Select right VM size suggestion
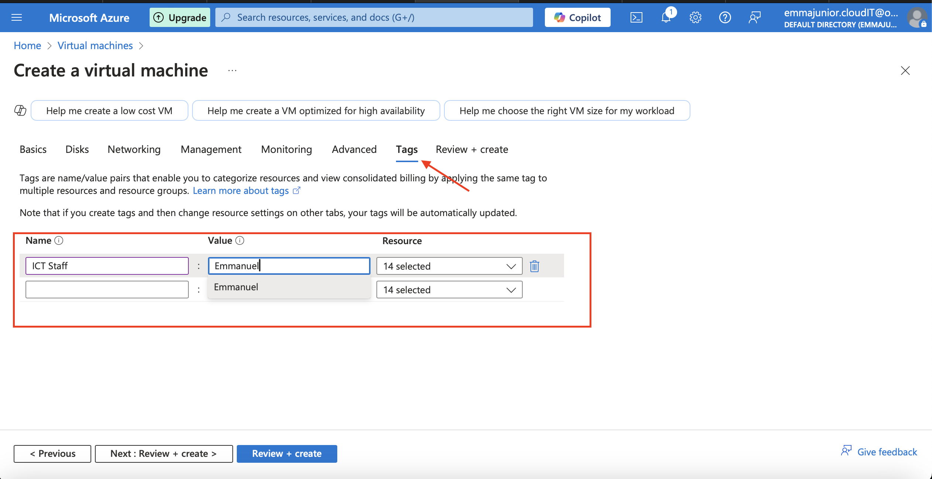Image resolution: width=932 pixels, height=479 pixels. pos(567,110)
